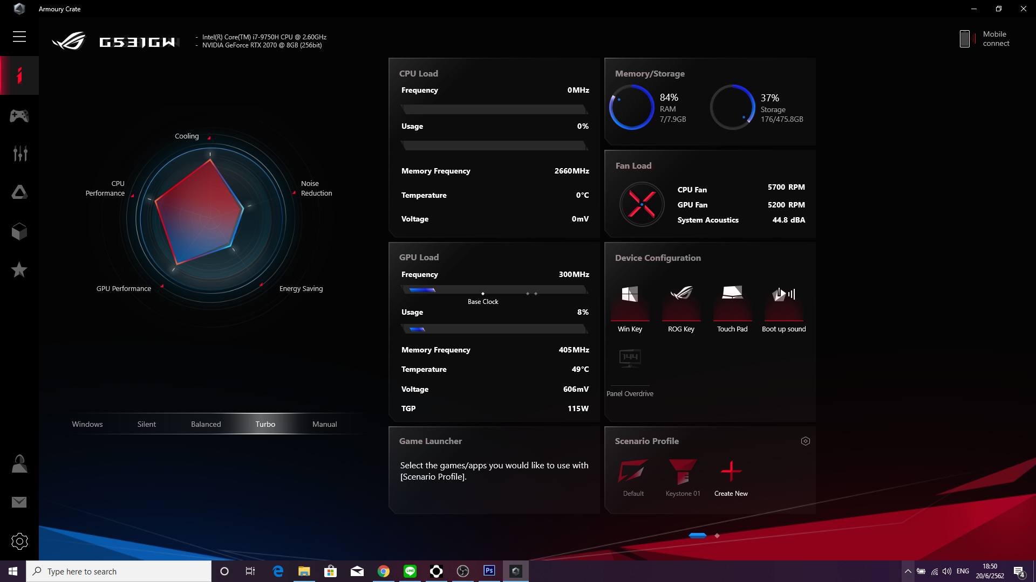Go to the second dashboard page indicator
This screenshot has height=582, width=1036.
pyautogui.click(x=717, y=536)
